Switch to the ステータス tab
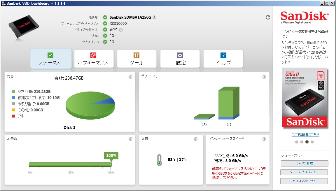This screenshot has height=191, width=336. pyautogui.click(x=51, y=59)
